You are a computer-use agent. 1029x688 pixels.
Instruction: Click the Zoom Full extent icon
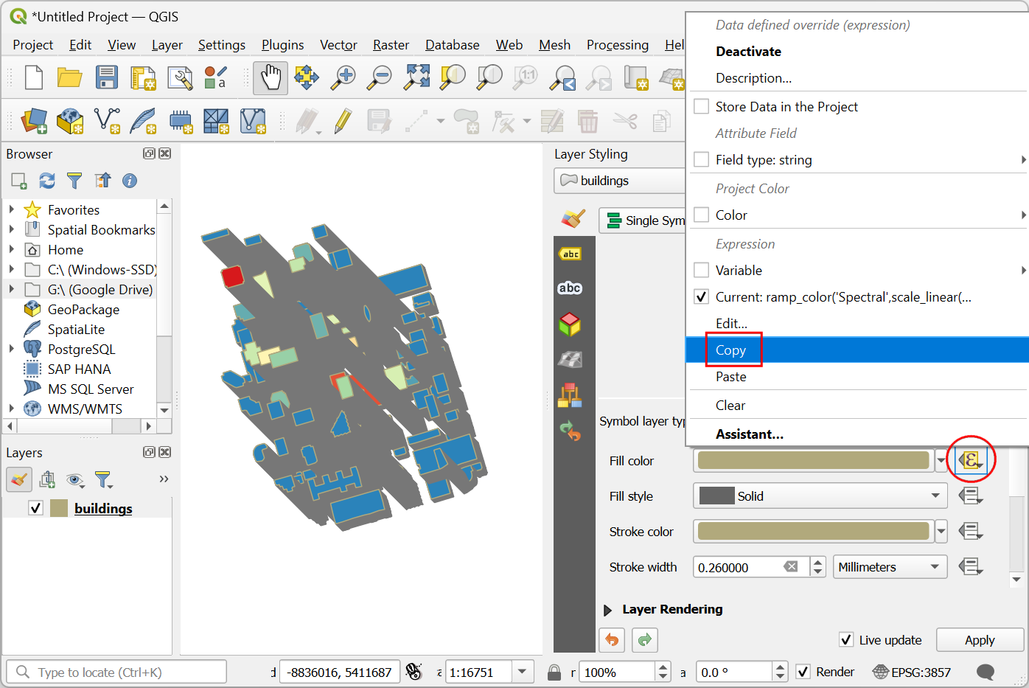pos(416,77)
